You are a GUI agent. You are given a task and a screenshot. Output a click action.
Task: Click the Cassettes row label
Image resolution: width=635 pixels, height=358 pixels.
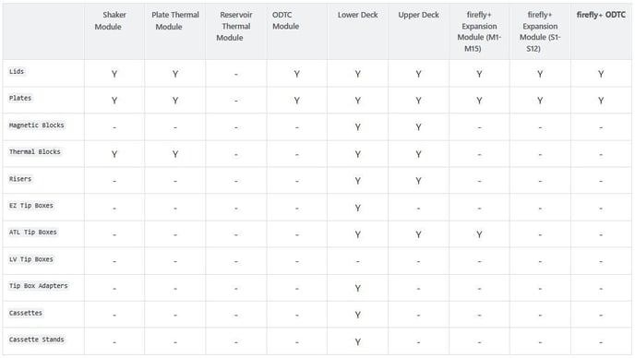click(26, 313)
